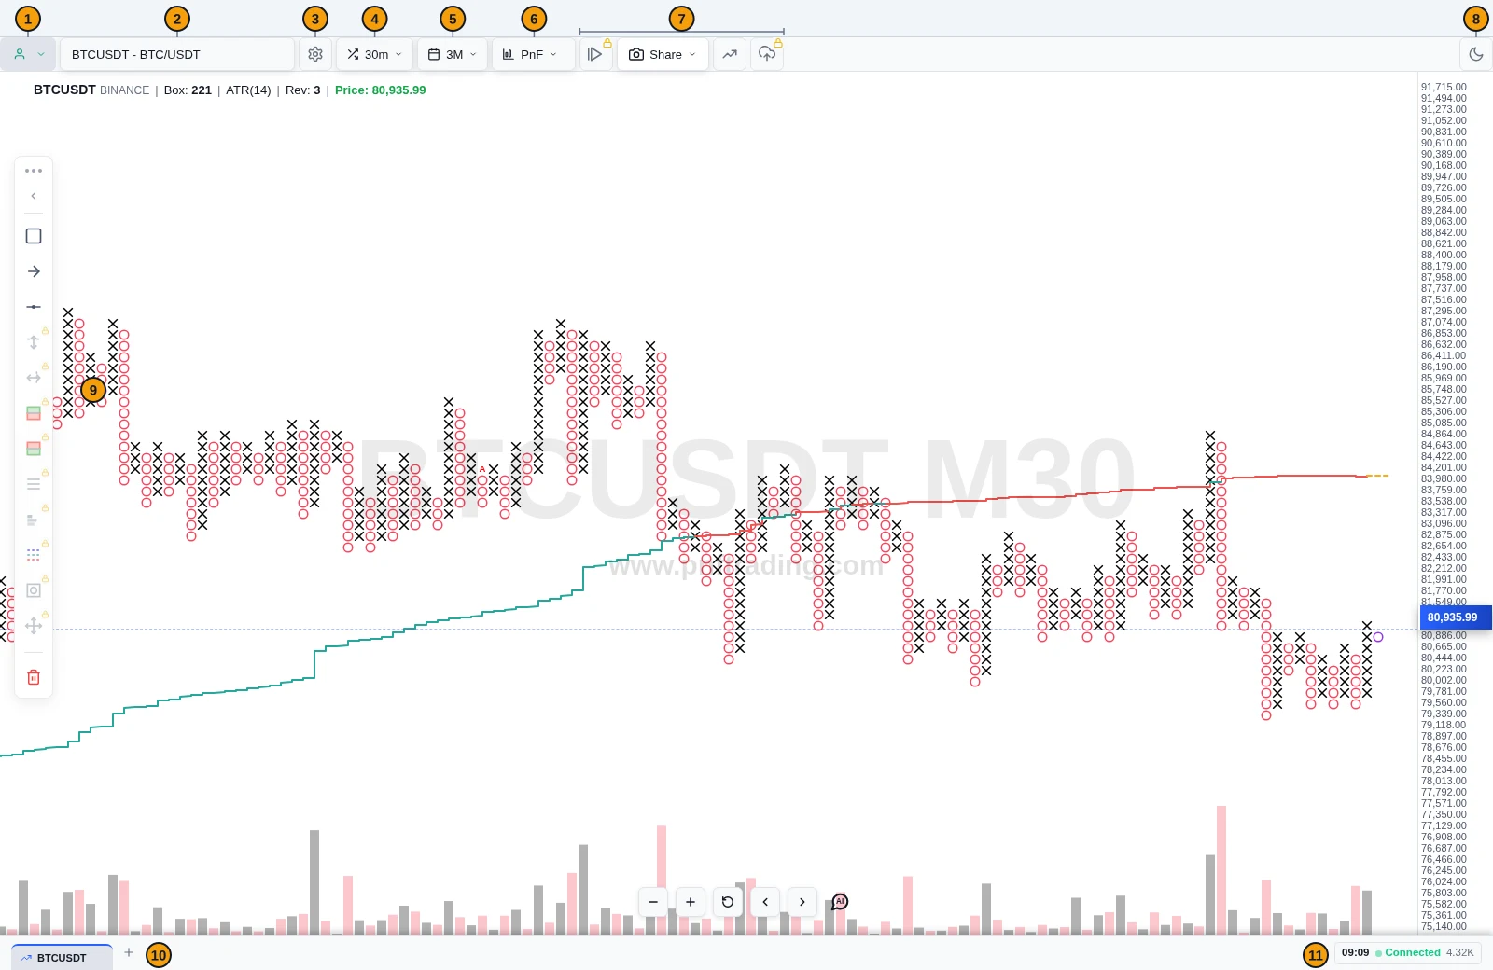Image resolution: width=1493 pixels, height=970 pixels.
Task: Open the AI chat assistant icon
Action: point(840,902)
